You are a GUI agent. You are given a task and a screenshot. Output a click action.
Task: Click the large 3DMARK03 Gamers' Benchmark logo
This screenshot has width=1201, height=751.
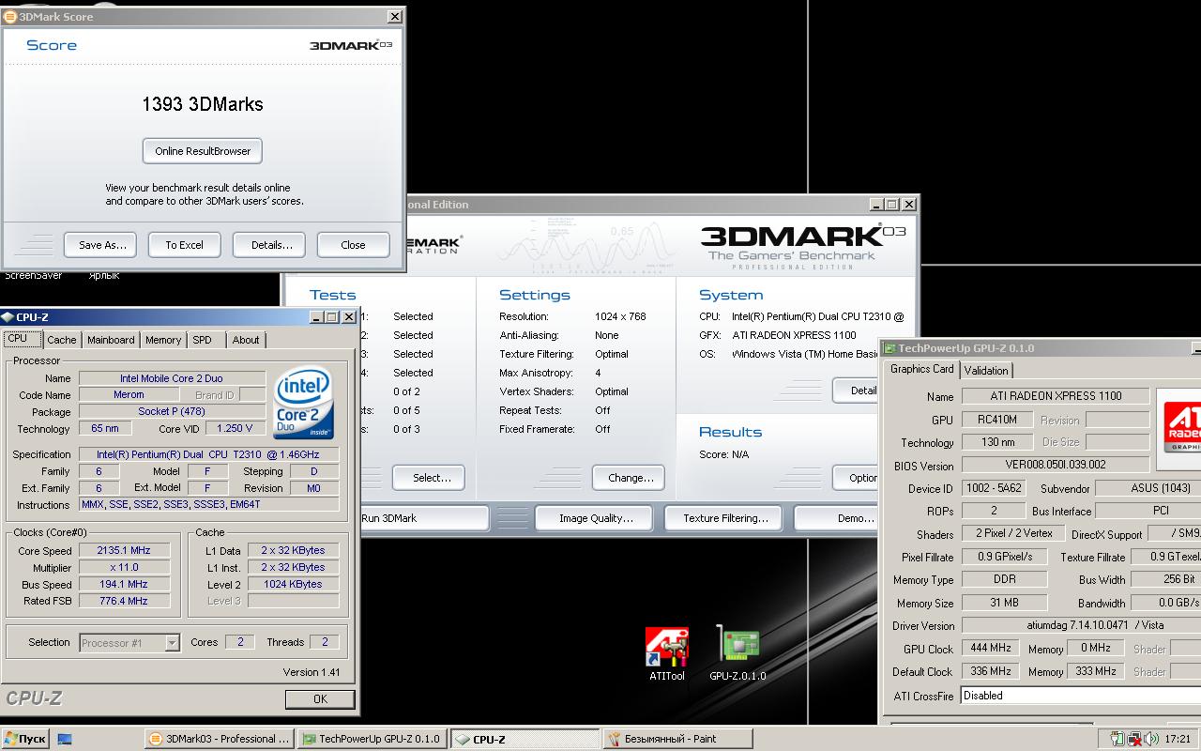pos(803,246)
